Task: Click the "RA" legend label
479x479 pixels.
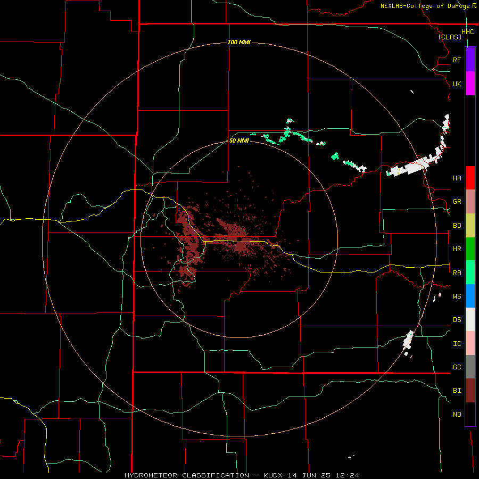Action: coord(457,272)
